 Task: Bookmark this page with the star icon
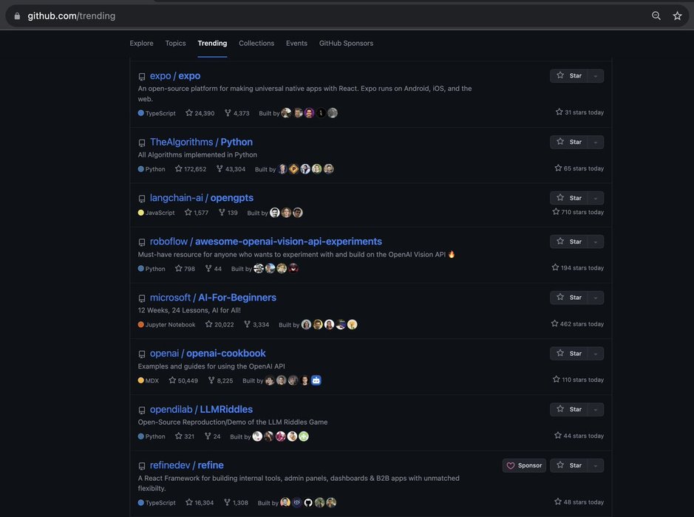tap(677, 16)
